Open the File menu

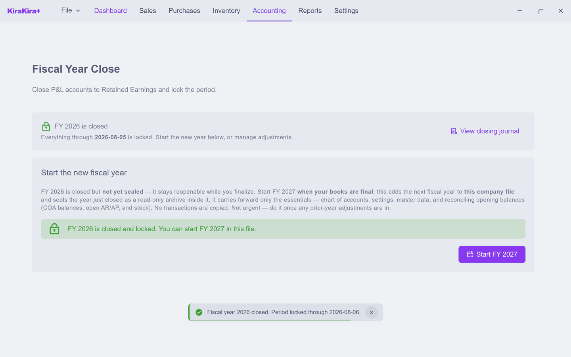[x=71, y=10]
